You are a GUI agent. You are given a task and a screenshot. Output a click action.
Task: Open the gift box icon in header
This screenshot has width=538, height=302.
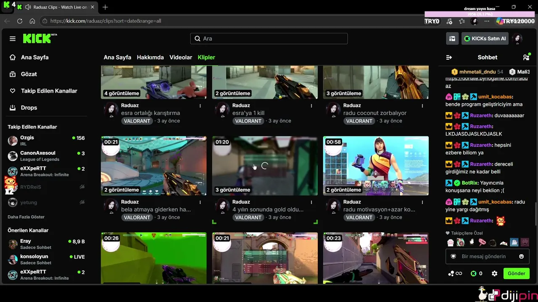(x=452, y=39)
